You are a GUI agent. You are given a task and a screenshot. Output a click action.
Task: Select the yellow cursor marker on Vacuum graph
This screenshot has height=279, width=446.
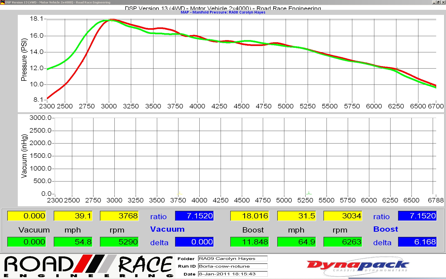tap(180, 193)
